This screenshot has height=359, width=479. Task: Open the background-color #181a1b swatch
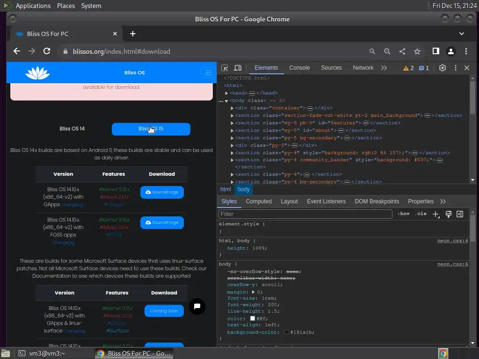point(286,332)
